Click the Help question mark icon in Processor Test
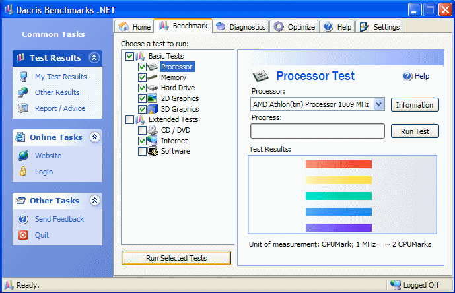This screenshot has height=293, width=455. point(407,77)
